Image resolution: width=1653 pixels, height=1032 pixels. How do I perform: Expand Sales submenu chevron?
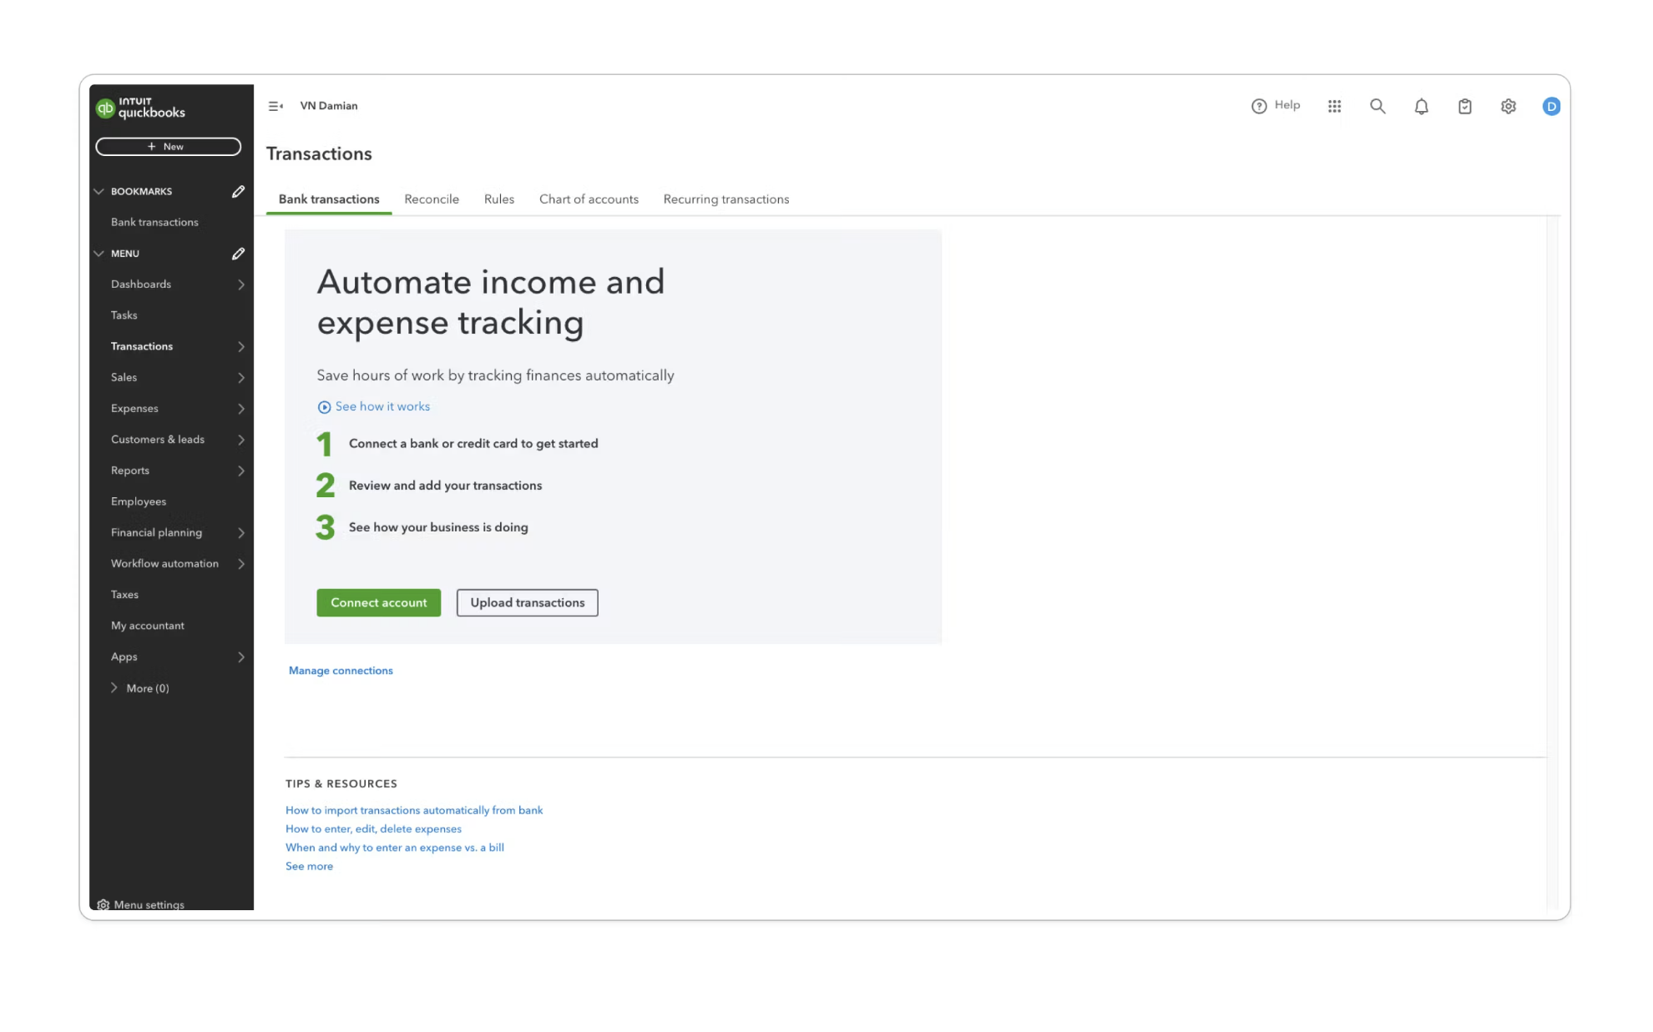click(x=240, y=377)
